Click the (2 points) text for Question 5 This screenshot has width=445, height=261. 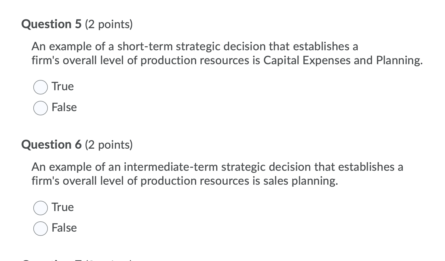[109, 24]
